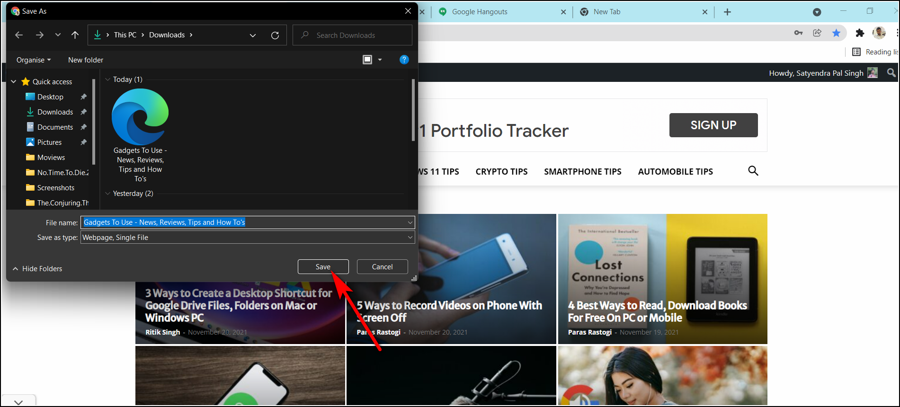This screenshot has height=407, width=900.
Task: Click SIGN UP banner button
Action: pyautogui.click(x=713, y=125)
